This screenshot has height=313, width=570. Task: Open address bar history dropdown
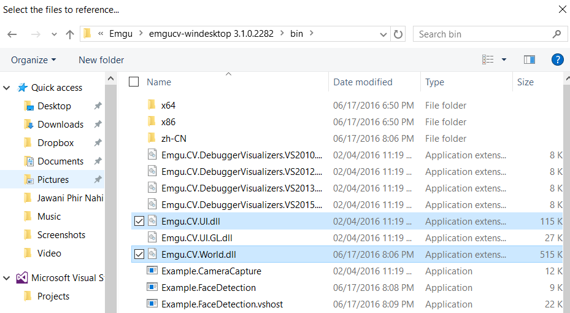click(x=383, y=34)
